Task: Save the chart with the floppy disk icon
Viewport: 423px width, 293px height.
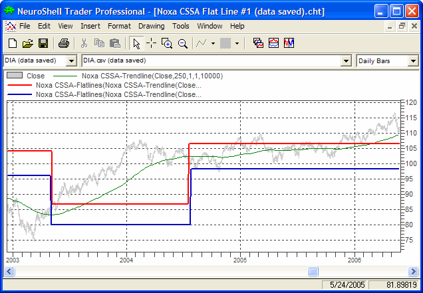Action: (x=43, y=43)
